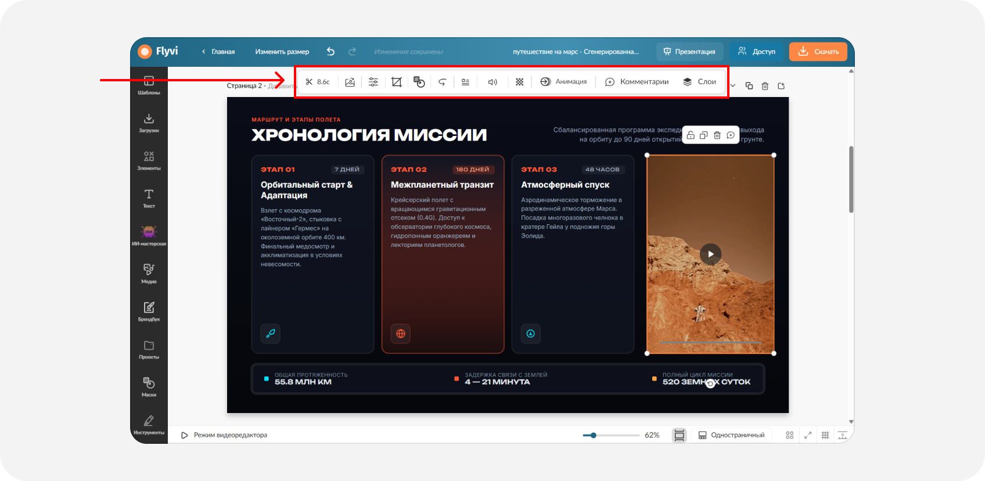The height and width of the screenshot is (481, 985).
Task: Open the Анимация animation panel
Action: pyautogui.click(x=563, y=82)
